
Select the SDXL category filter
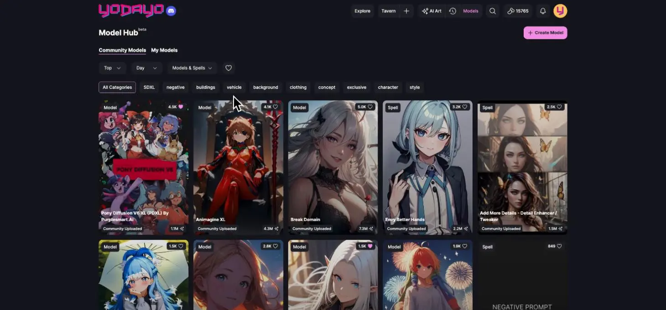click(x=149, y=87)
